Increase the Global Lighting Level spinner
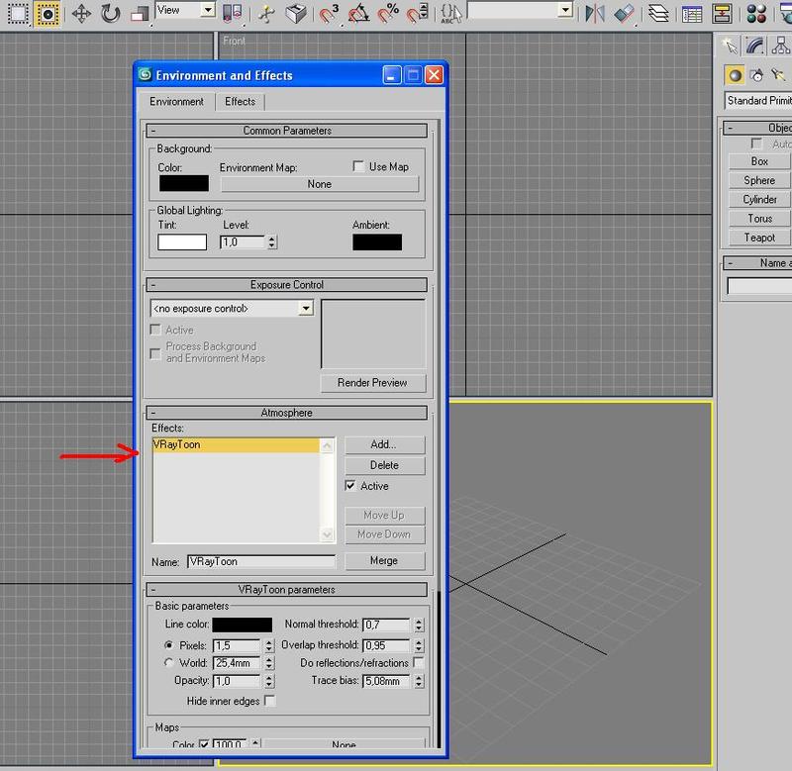 click(x=272, y=239)
